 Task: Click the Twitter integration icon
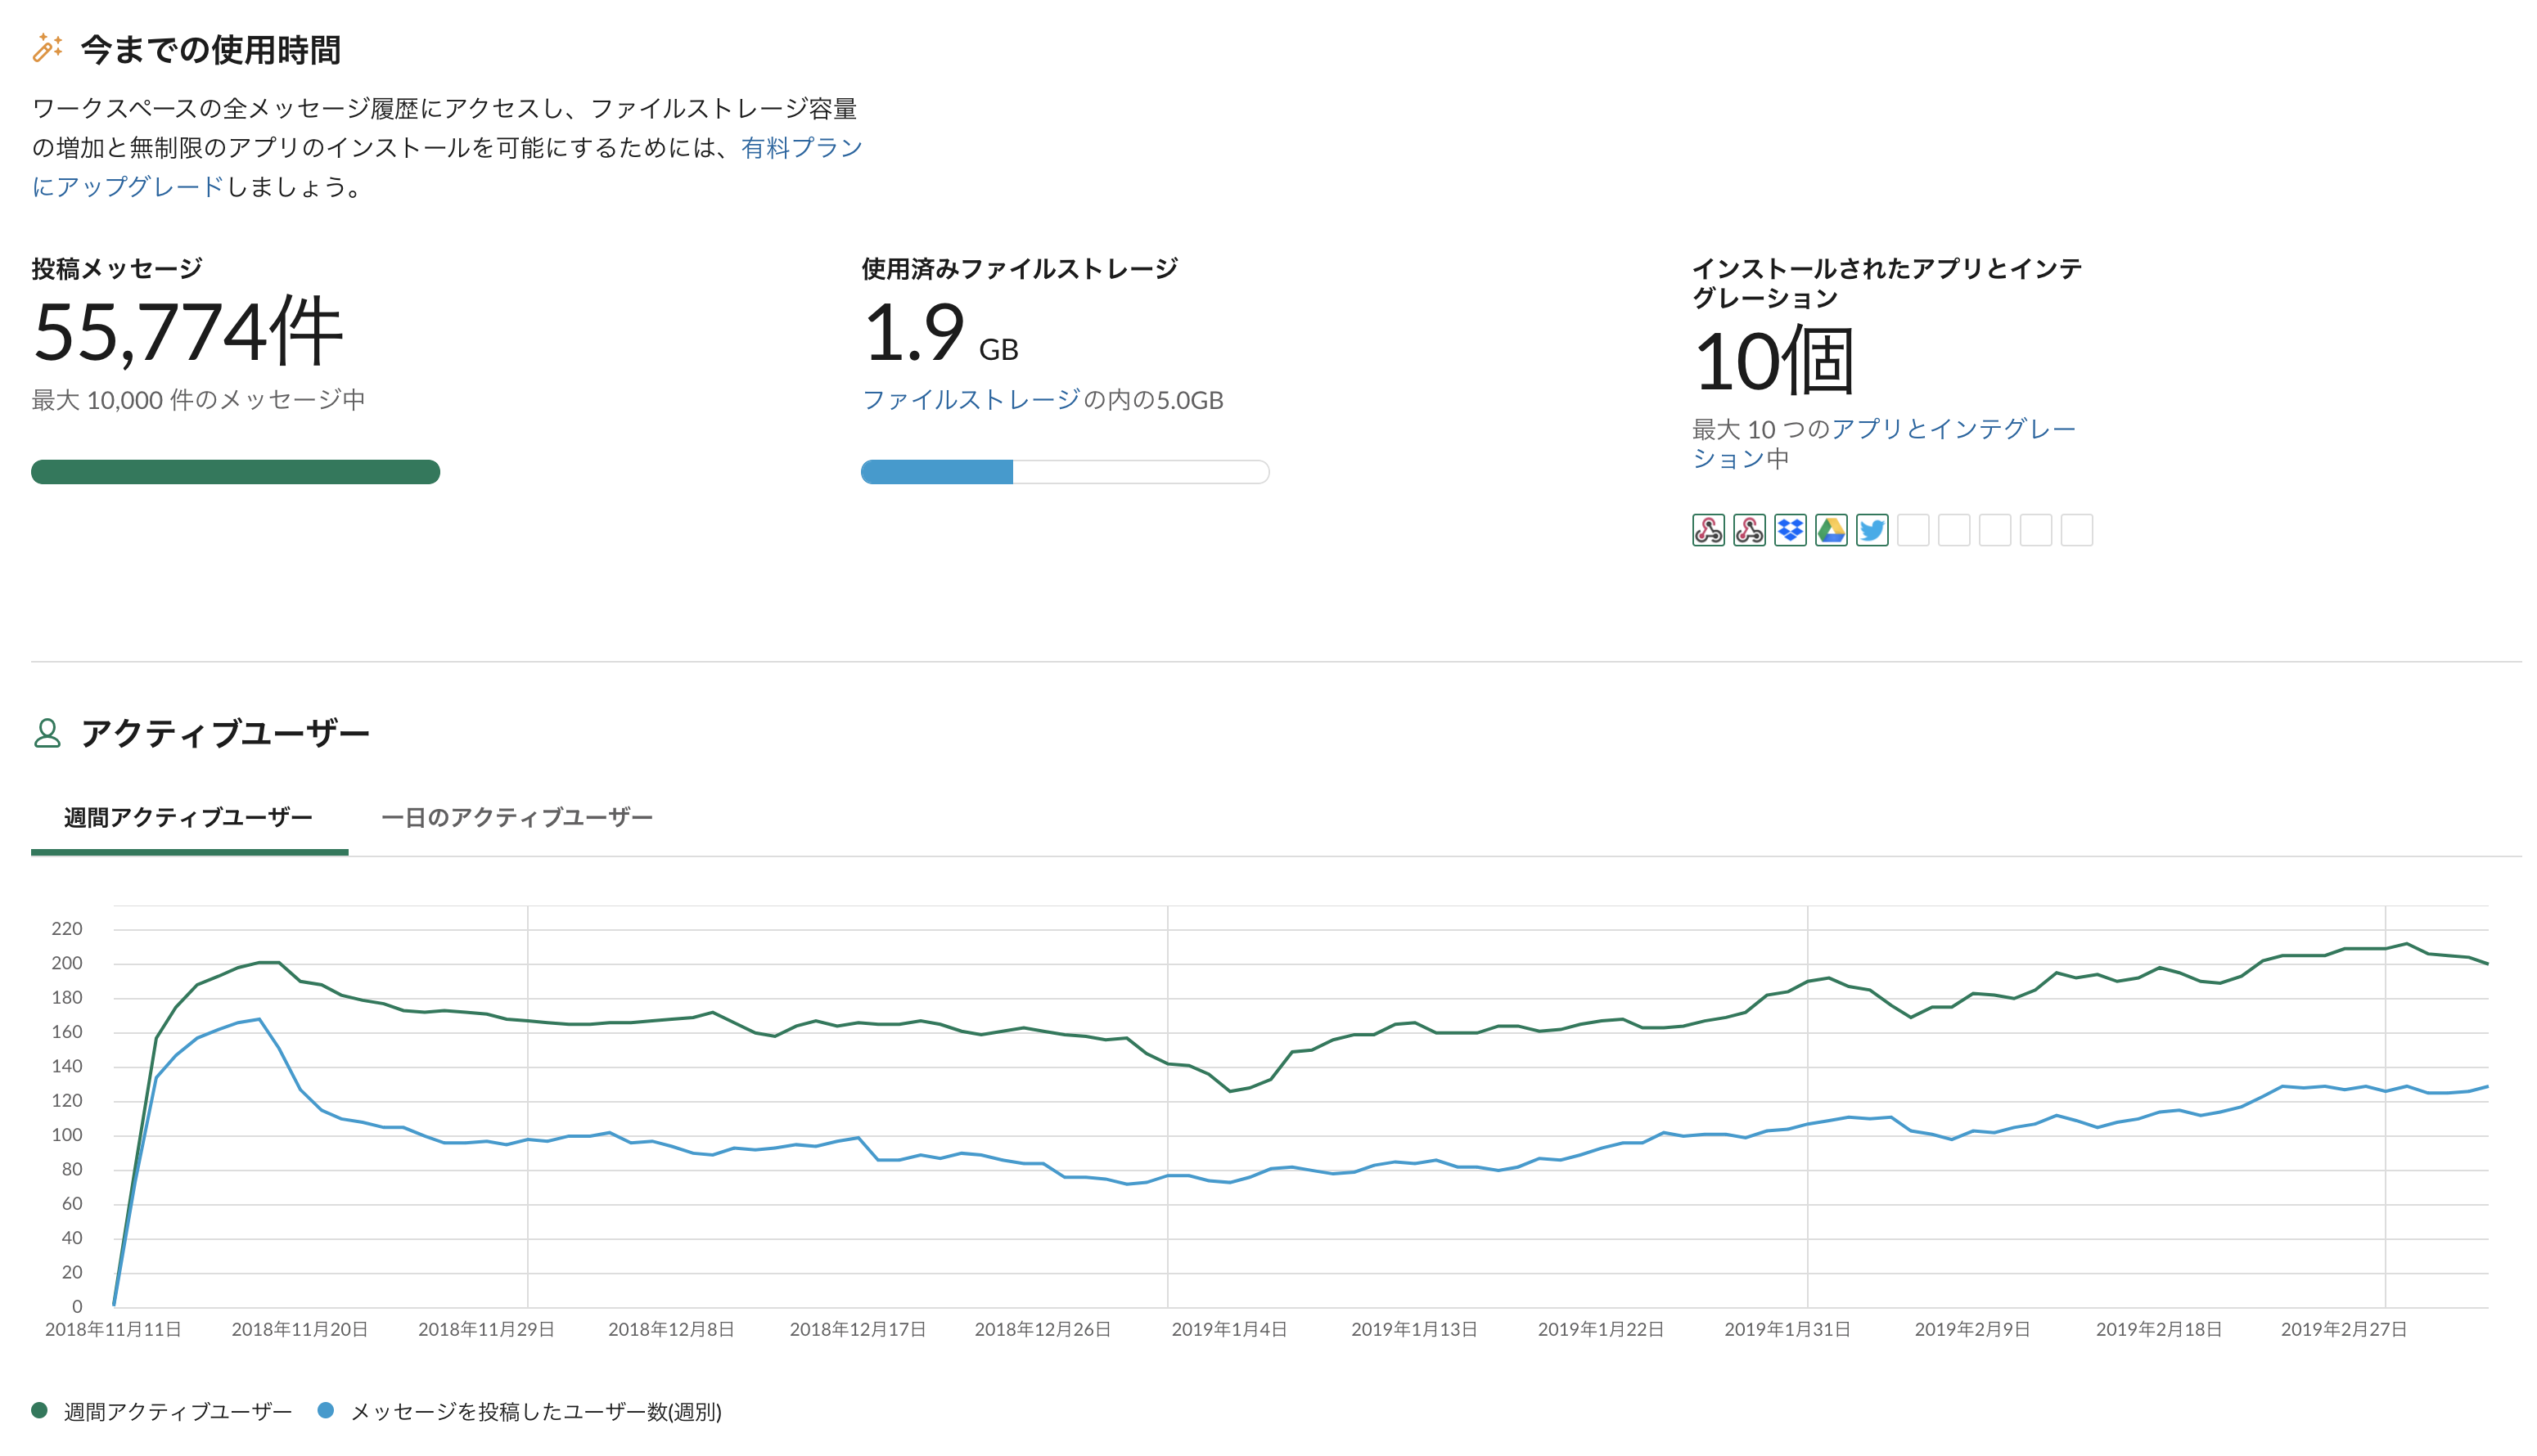(x=1872, y=530)
